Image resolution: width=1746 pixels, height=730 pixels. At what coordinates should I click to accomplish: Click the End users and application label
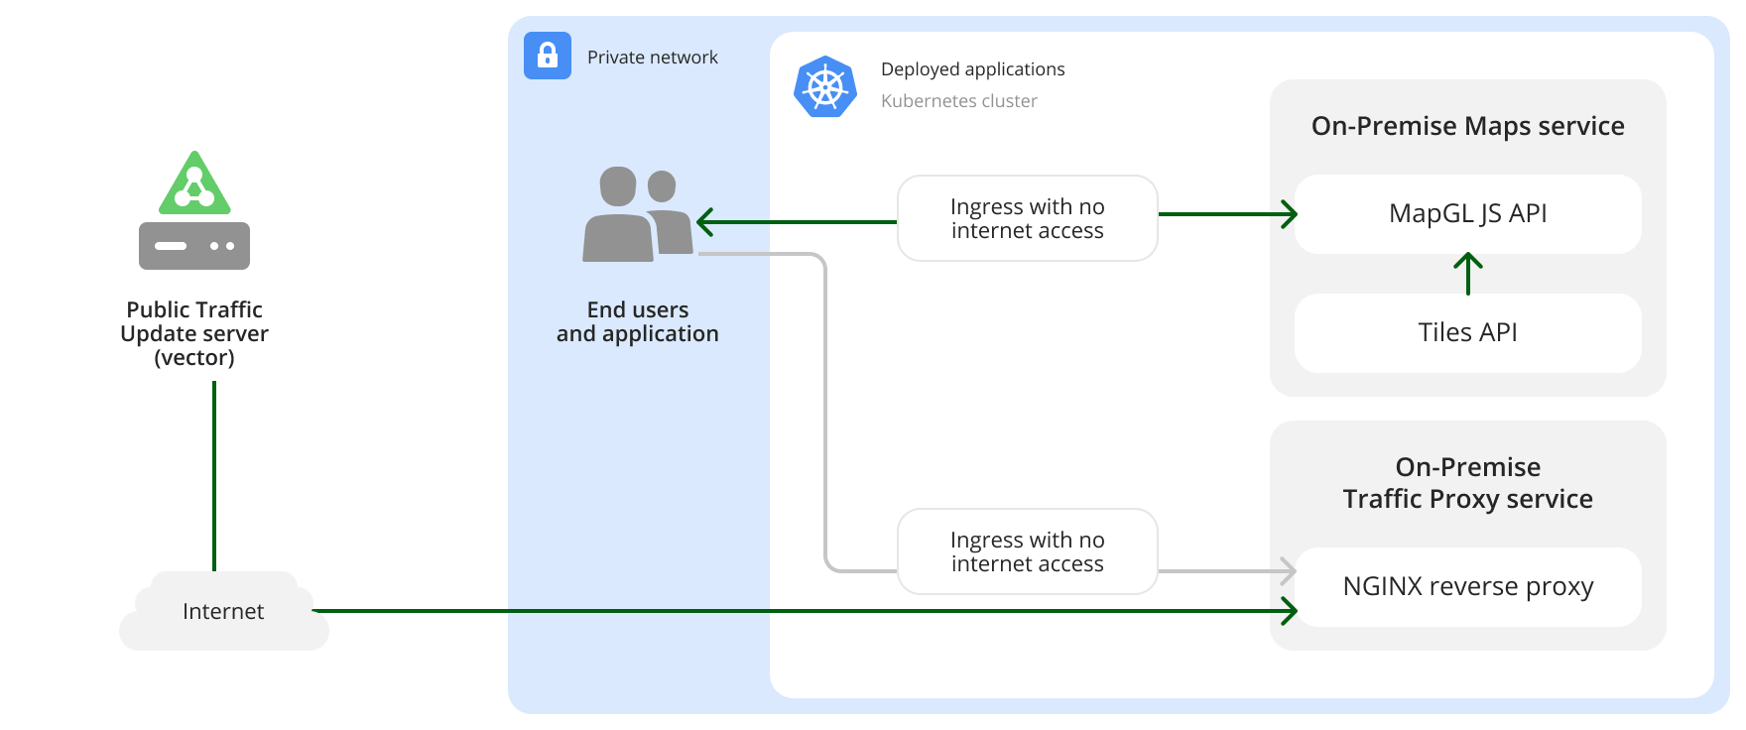click(638, 322)
